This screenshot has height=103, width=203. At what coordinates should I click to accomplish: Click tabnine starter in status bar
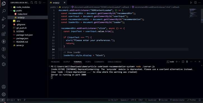177,100
